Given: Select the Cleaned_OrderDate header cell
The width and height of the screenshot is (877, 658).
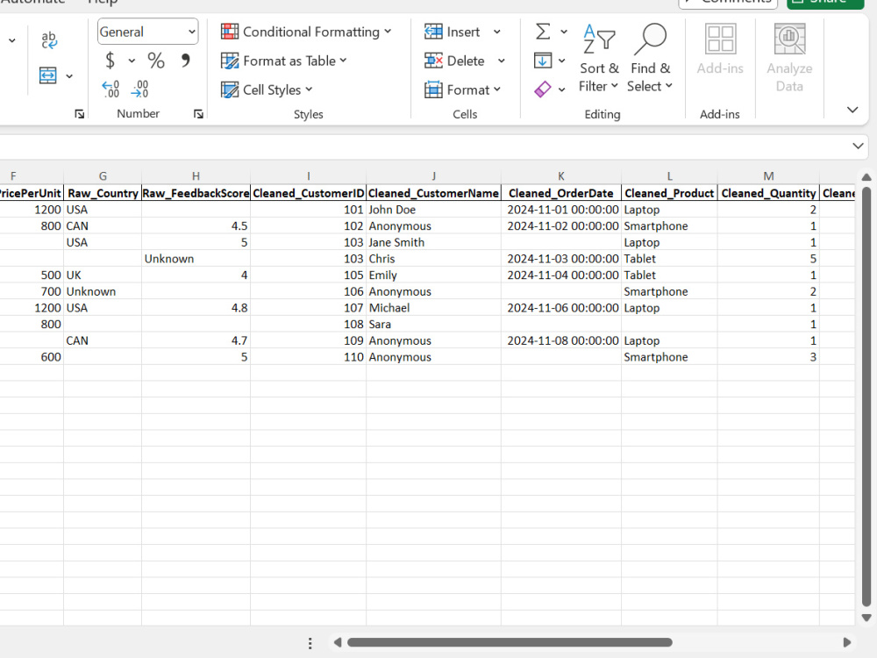Looking at the screenshot, I should pos(561,193).
